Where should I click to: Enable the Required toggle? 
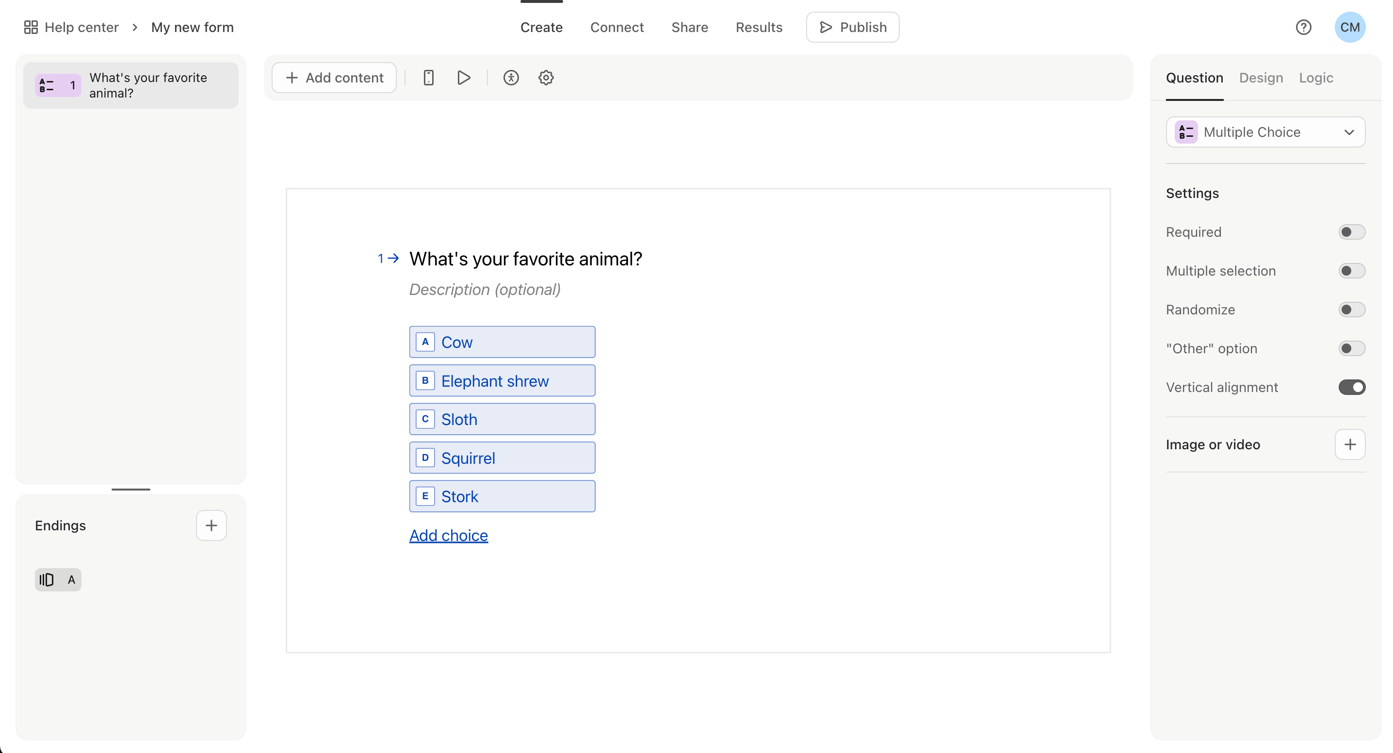(x=1351, y=232)
